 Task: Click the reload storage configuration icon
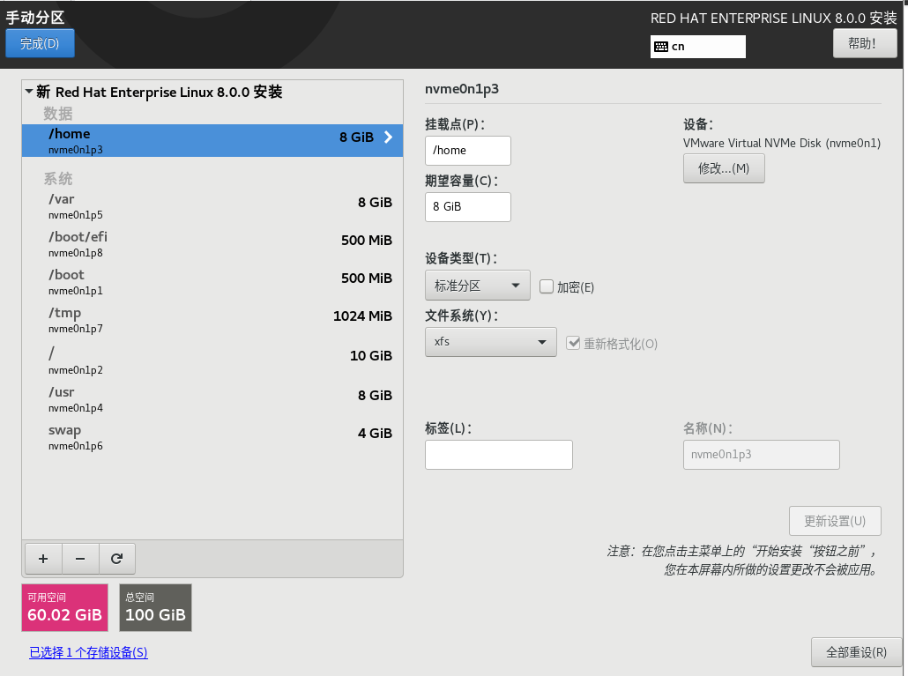(117, 559)
